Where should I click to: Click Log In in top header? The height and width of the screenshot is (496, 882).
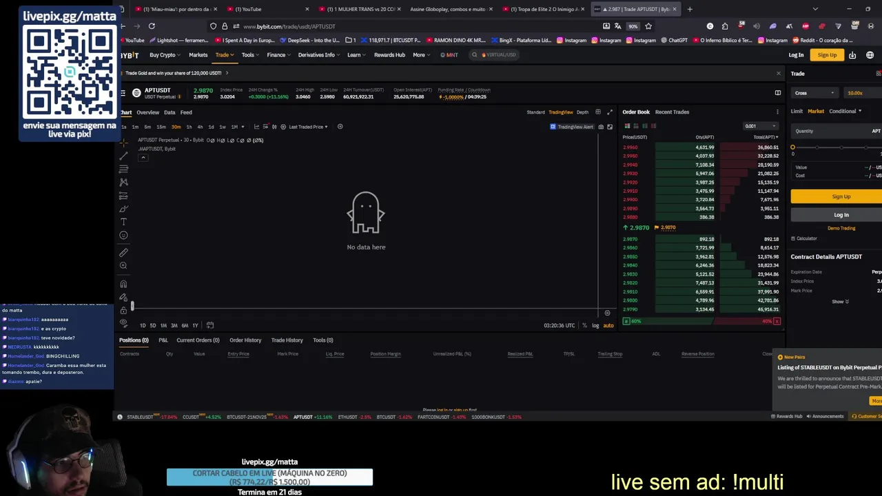(x=796, y=55)
